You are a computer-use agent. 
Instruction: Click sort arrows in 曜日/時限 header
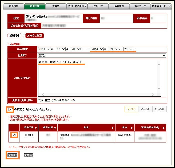pos(55,128)
